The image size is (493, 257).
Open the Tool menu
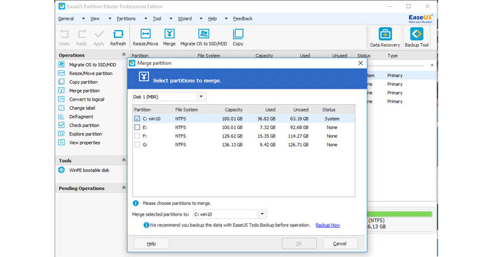(x=157, y=18)
